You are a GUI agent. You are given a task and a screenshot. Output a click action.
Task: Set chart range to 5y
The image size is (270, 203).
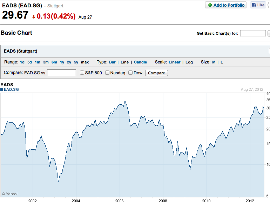click(76, 62)
